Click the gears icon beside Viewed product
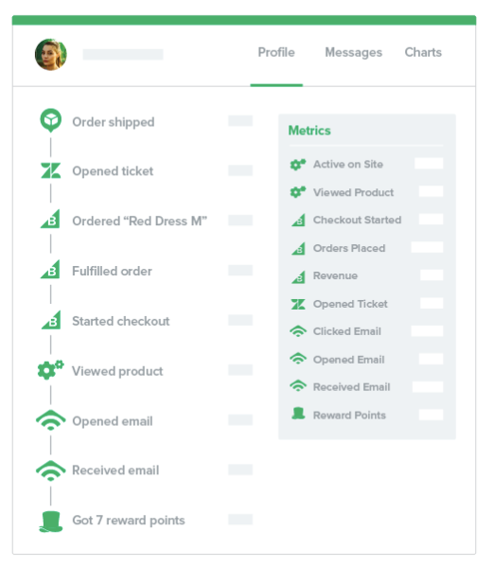493x567 pixels. pos(50,369)
